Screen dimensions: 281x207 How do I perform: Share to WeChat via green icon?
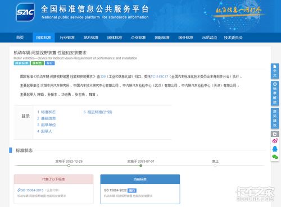tap(275, 157)
